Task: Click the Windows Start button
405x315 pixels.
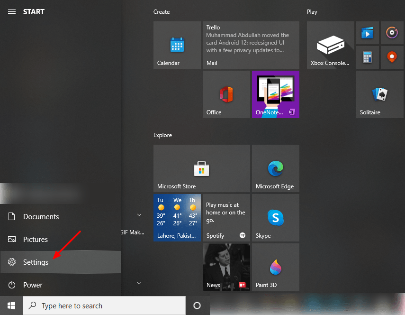Action: (x=11, y=306)
